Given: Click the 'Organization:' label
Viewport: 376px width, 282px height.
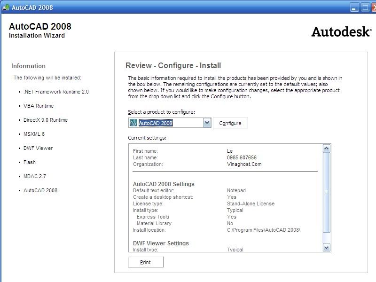Looking at the screenshot, I should tap(148, 164).
